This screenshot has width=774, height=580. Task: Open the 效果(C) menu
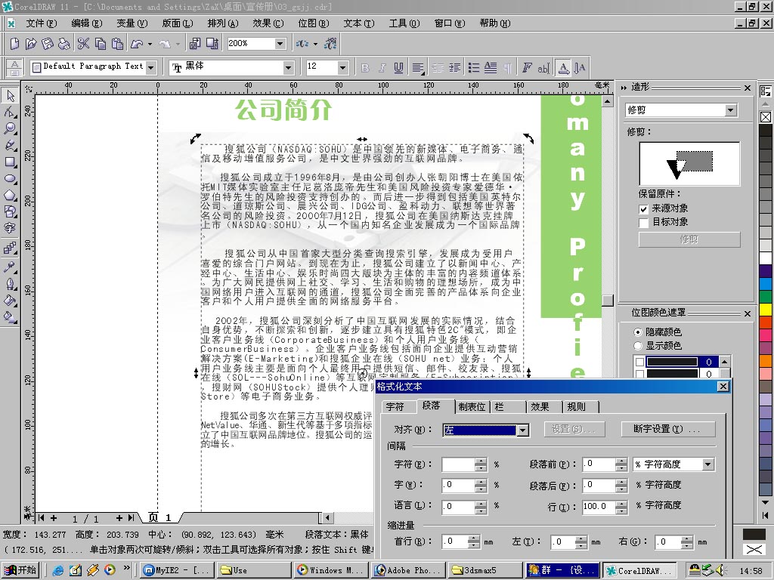tap(268, 23)
